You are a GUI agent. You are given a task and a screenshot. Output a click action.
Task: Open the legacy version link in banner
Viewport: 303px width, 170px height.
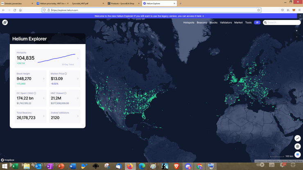click(149, 16)
